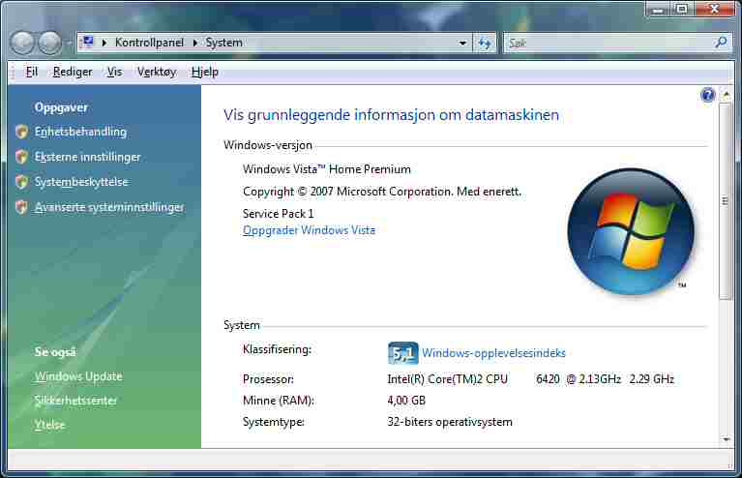The height and width of the screenshot is (478, 742).
Task: Click the computer icon in address bar
Action: pyautogui.click(x=87, y=43)
